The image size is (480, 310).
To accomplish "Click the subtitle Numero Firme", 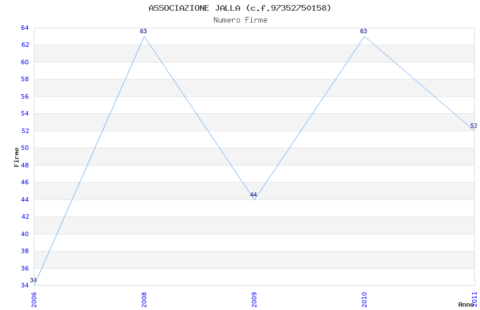I will tap(241, 20).
